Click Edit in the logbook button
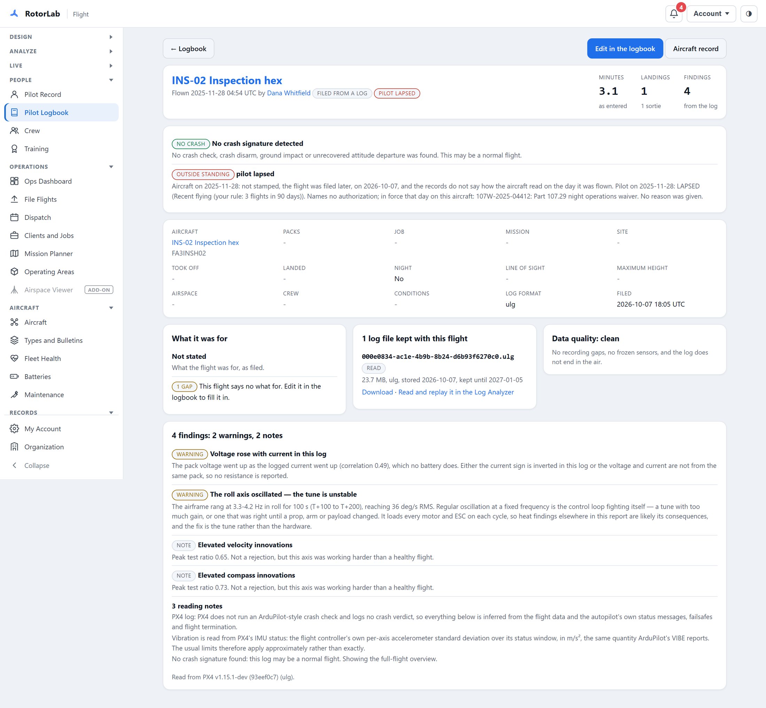Viewport: 766px width, 708px height. point(625,49)
